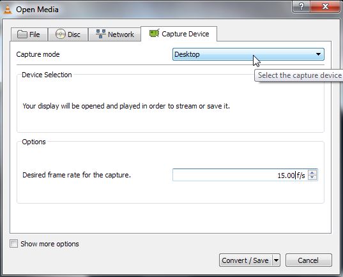The height and width of the screenshot is (277, 343).
Task: Click the Convert / Save button
Action: pos(246,260)
